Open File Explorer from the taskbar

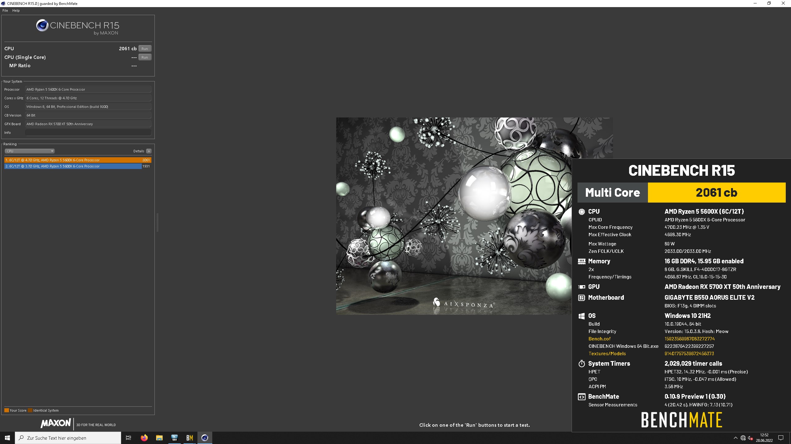pyautogui.click(x=159, y=438)
